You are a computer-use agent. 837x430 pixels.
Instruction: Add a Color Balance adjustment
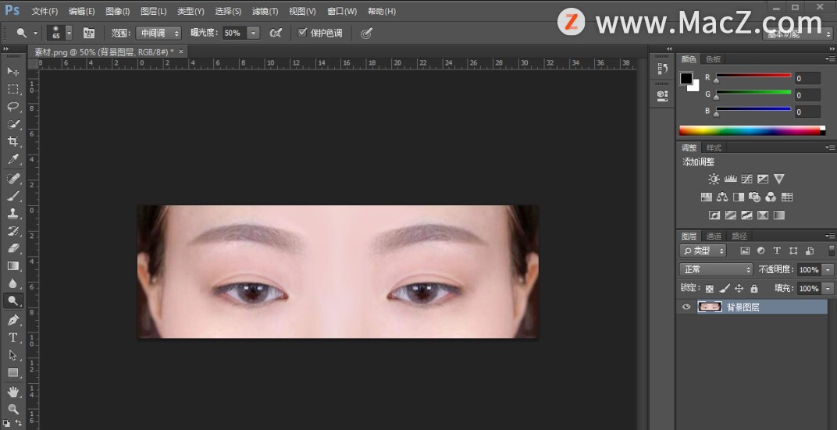[722, 197]
